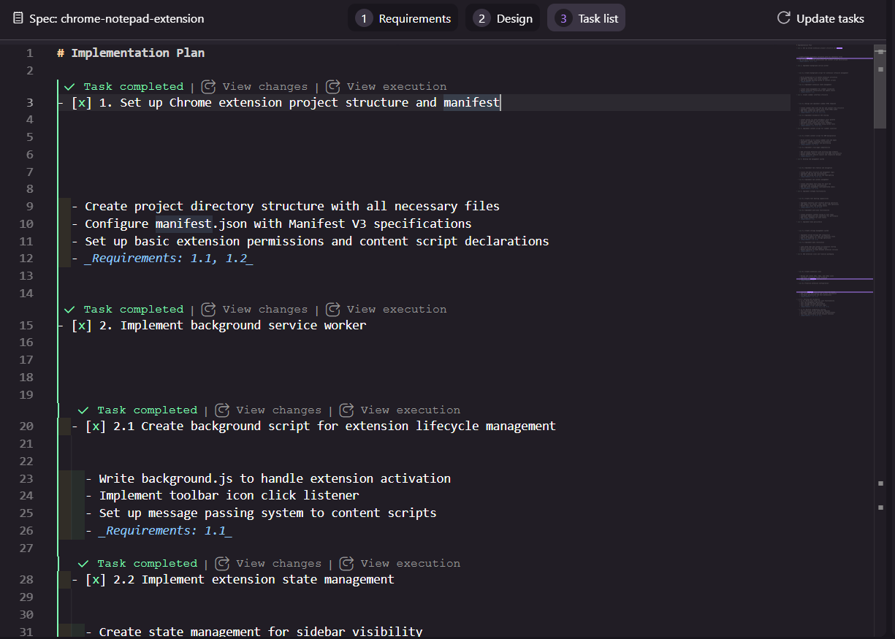Viewport: 895px width, 639px height.
Task: Click the refresh icon in Update tasks
Action: pyautogui.click(x=784, y=18)
